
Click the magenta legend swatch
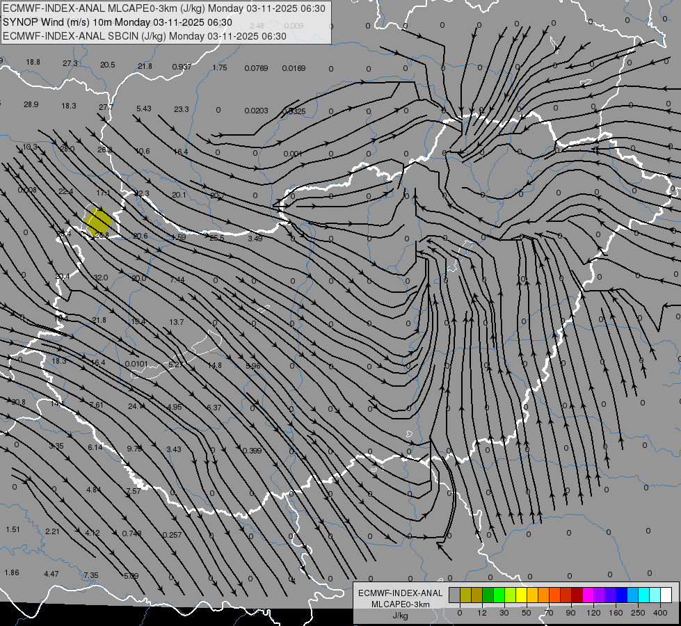tap(588, 595)
